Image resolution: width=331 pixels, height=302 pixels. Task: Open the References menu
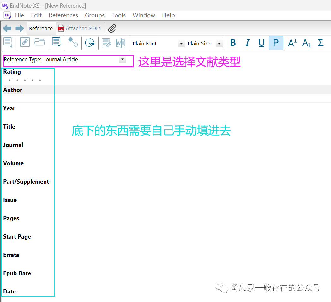pos(63,15)
